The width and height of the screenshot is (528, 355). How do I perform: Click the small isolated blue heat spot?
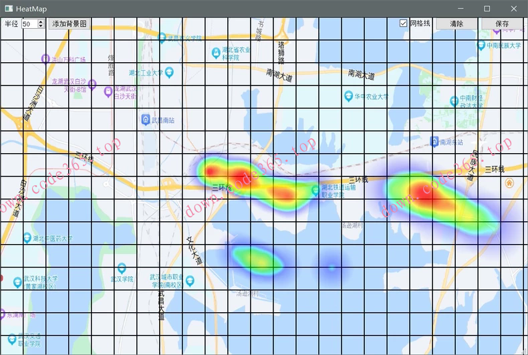tap(332, 268)
